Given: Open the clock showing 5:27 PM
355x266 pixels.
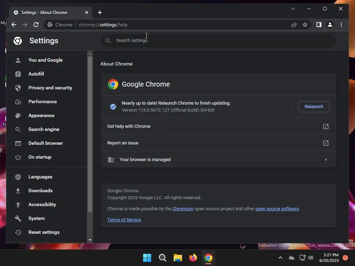Looking at the screenshot, I should [x=329, y=258].
